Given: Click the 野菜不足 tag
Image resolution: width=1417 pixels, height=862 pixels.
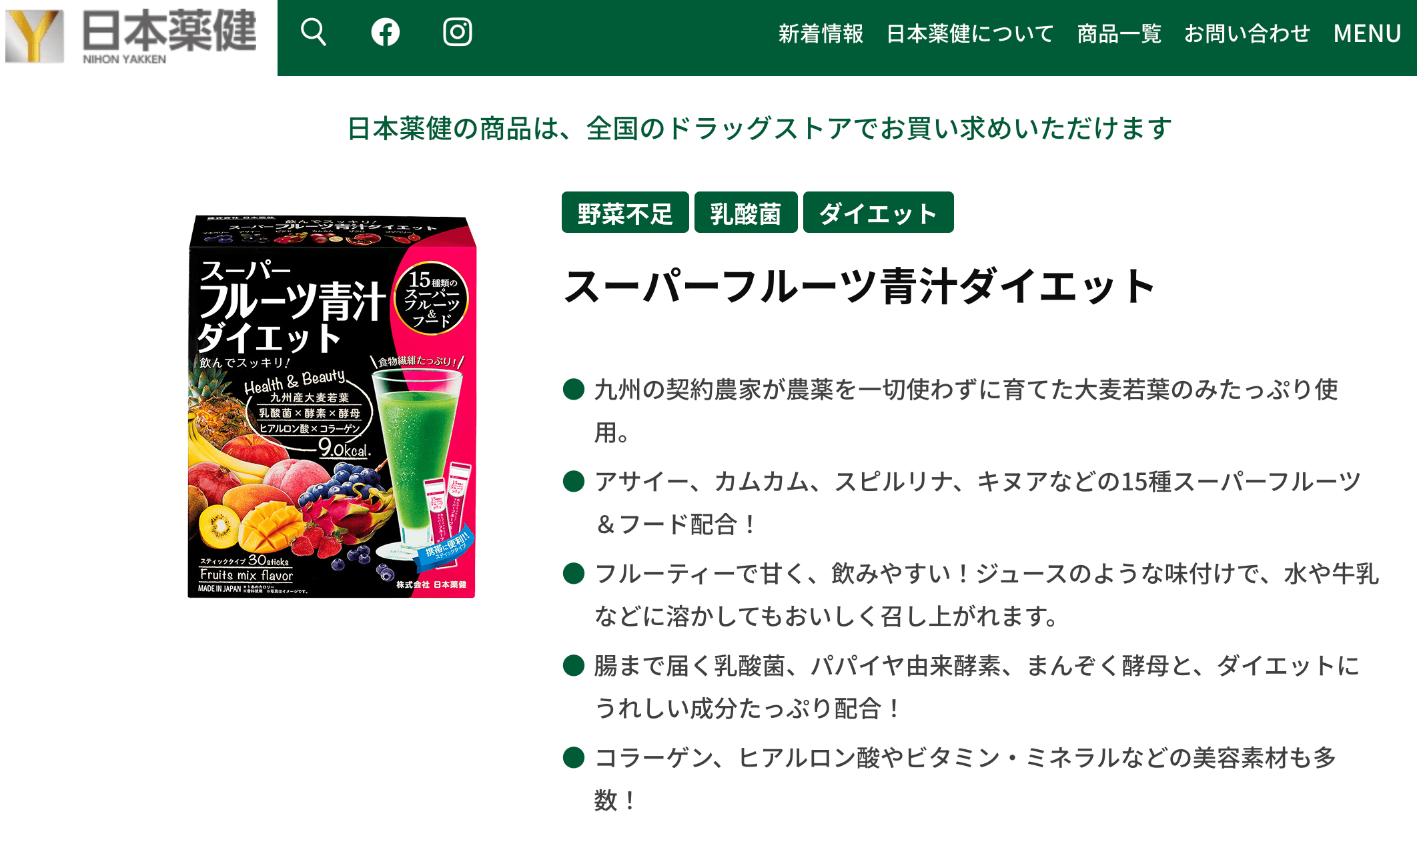Looking at the screenshot, I should click(625, 213).
